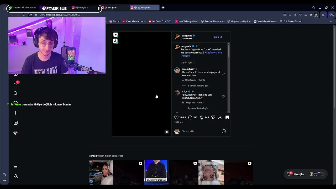
Task: Add a comment in Yorum ekle field
Action: [x=201, y=131]
